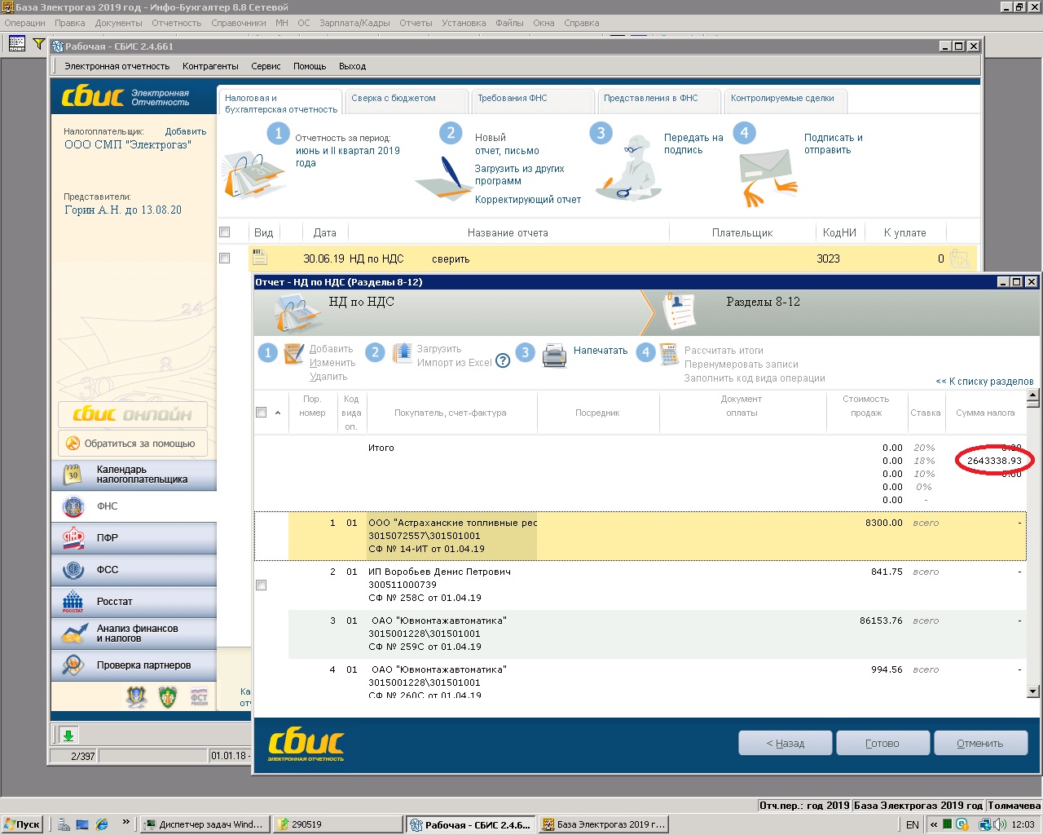
Task: Click the СБИС онлайн banner button
Action: pyautogui.click(x=133, y=414)
